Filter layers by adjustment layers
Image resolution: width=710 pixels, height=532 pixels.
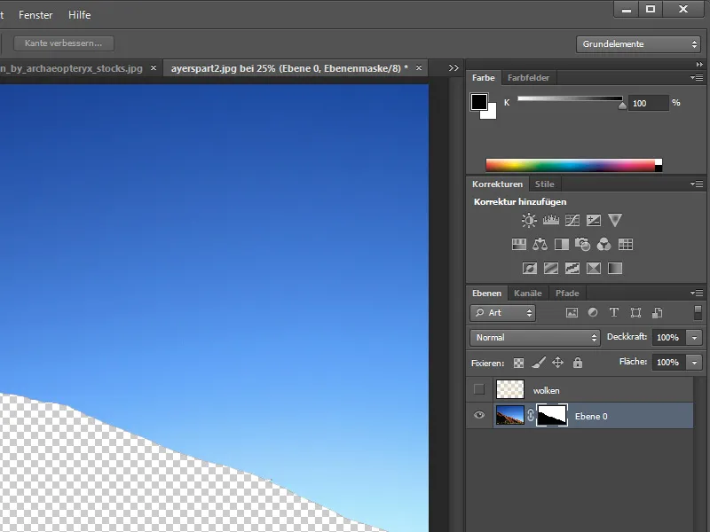[x=593, y=313]
